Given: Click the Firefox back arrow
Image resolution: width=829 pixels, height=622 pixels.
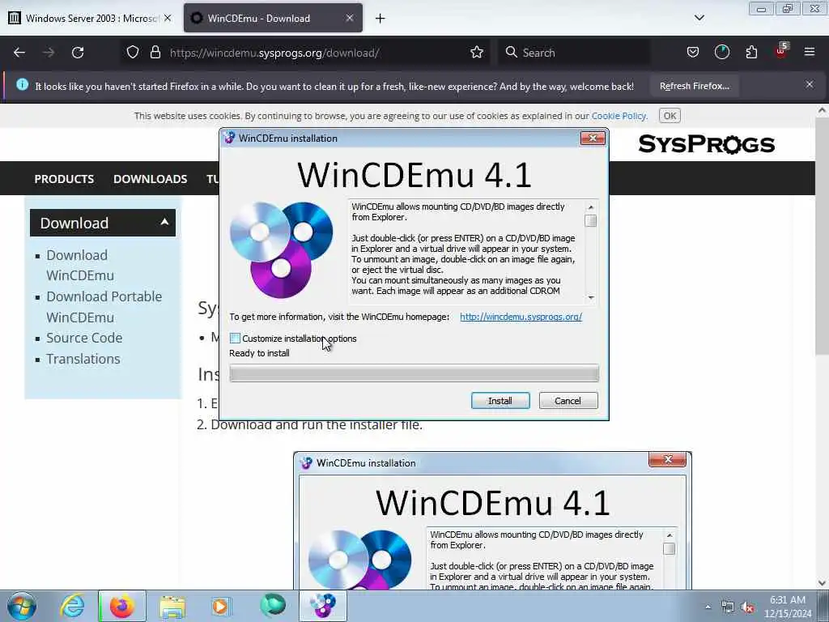Looking at the screenshot, I should click(x=19, y=53).
